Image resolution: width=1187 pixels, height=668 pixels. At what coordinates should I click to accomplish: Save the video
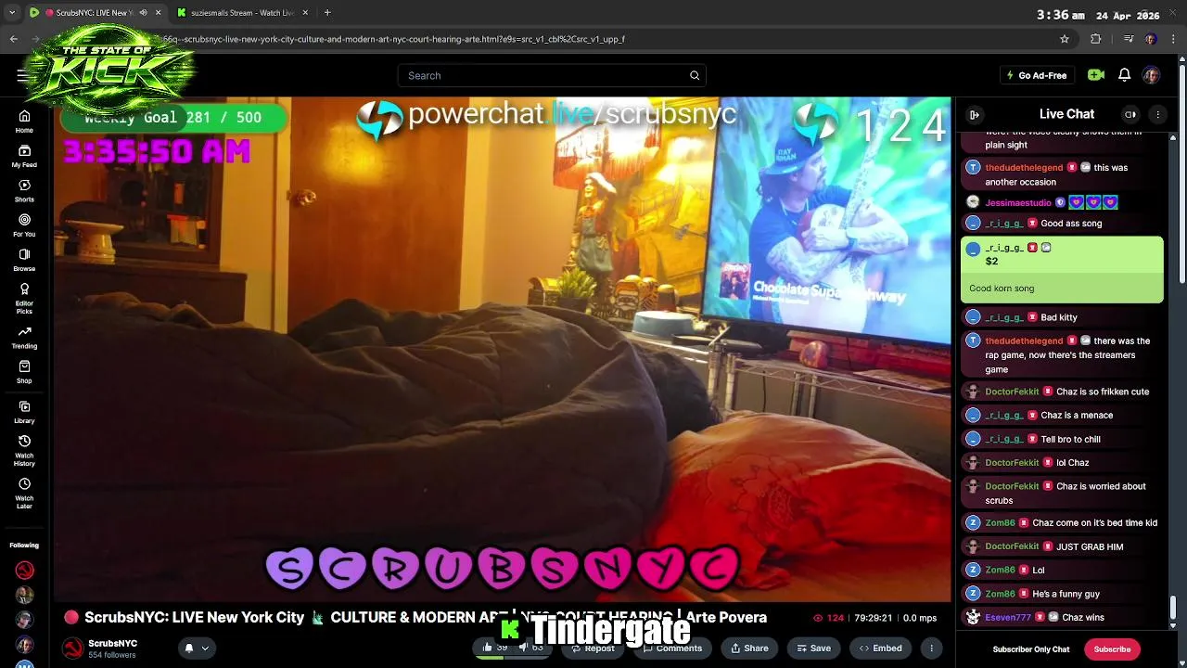point(811,648)
